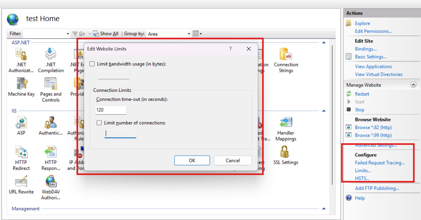Viewport: 421px width, 220px height.
Task: Click the Restart website icon
Action: (x=349, y=94)
